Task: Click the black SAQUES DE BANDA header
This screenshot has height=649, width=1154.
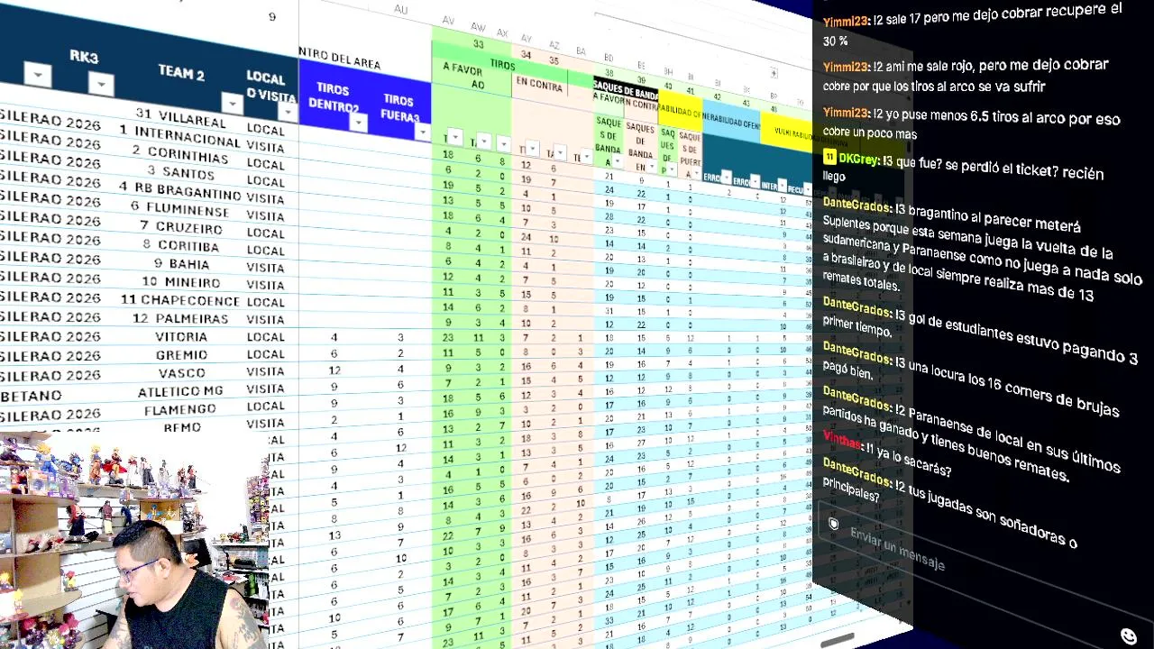Action: pos(626,91)
